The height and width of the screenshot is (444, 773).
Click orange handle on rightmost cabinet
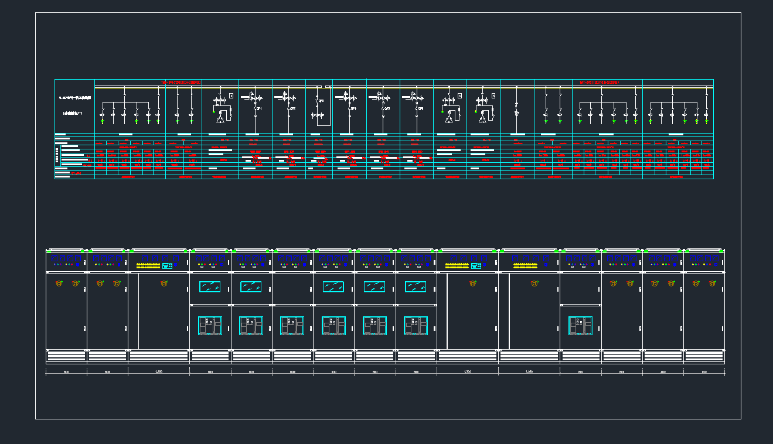(x=712, y=284)
